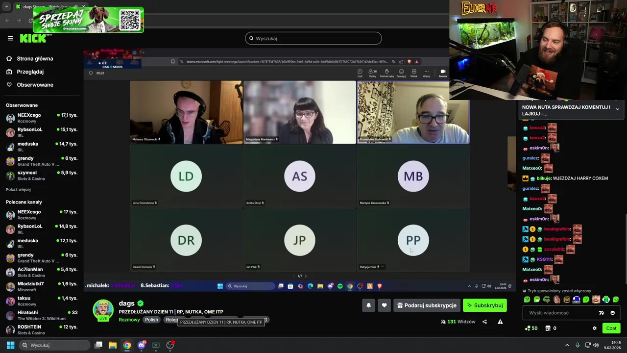Collapse the pinned message chevron
The height and width of the screenshot is (353, 627).
pos(617,109)
